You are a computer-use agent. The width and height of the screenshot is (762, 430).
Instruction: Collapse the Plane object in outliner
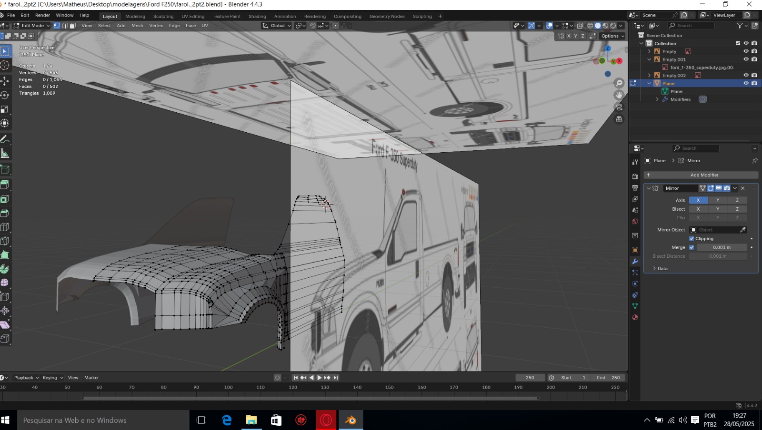pyautogui.click(x=649, y=83)
